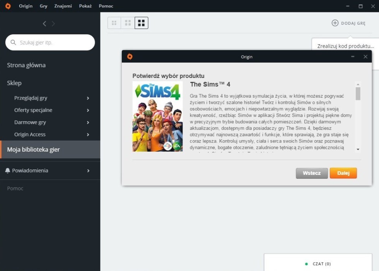Open the Pomoc link in the sidebar

coord(15,188)
